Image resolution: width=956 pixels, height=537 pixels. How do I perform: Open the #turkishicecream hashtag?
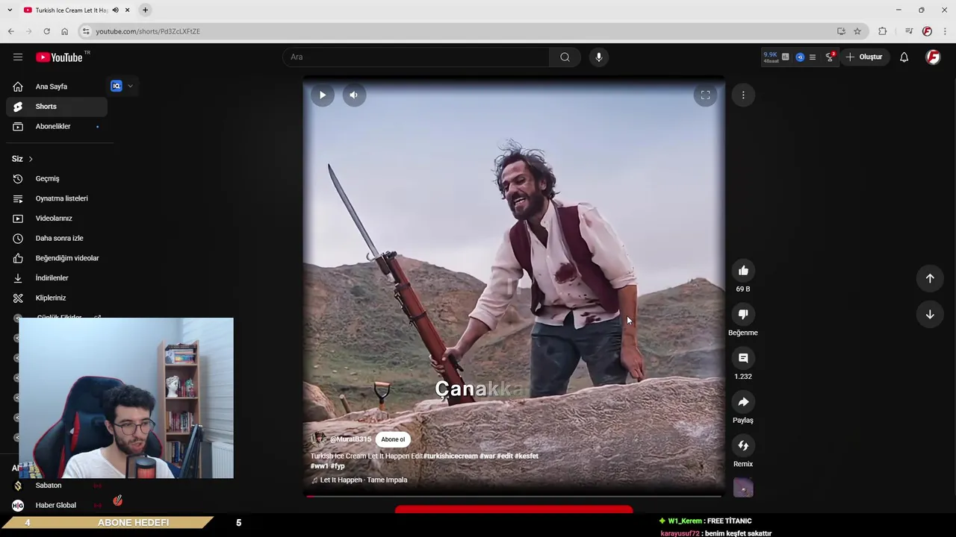(x=450, y=456)
